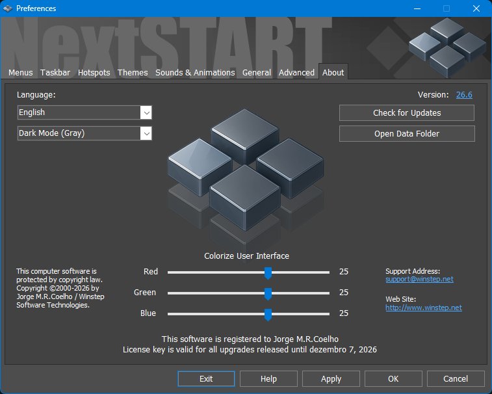Screen dimensions: 492x394
Task: Close the Preferences window
Action: pyautogui.click(x=476, y=8)
